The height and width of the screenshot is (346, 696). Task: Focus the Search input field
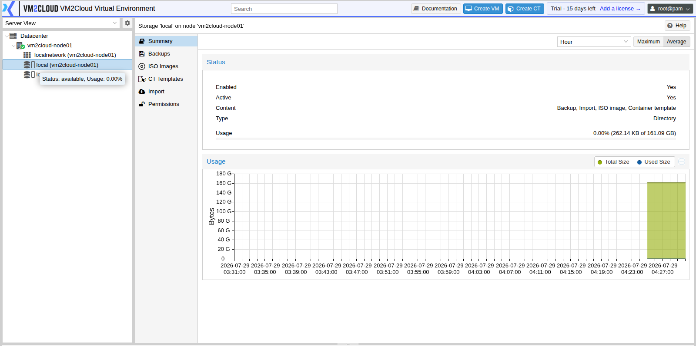[x=284, y=9]
